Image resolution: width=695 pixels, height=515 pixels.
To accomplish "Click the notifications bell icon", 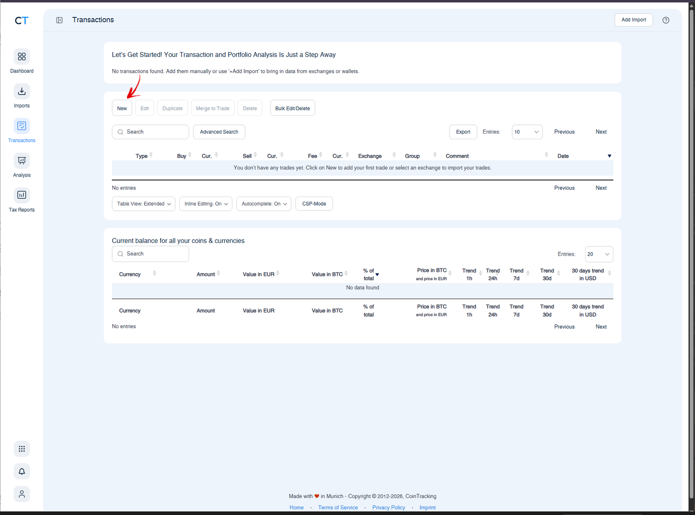I will [22, 471].
